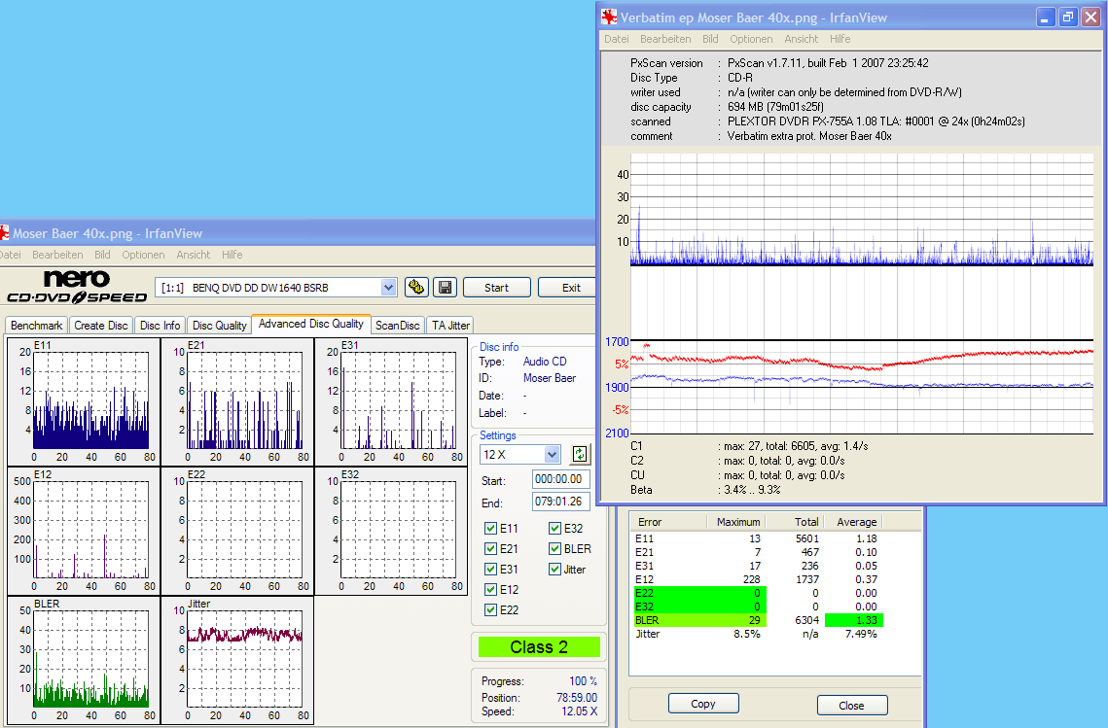Screen dimensions: 1108x728
Task: Open the BENQ drive selection dropdown
Action: coord(388,287)
